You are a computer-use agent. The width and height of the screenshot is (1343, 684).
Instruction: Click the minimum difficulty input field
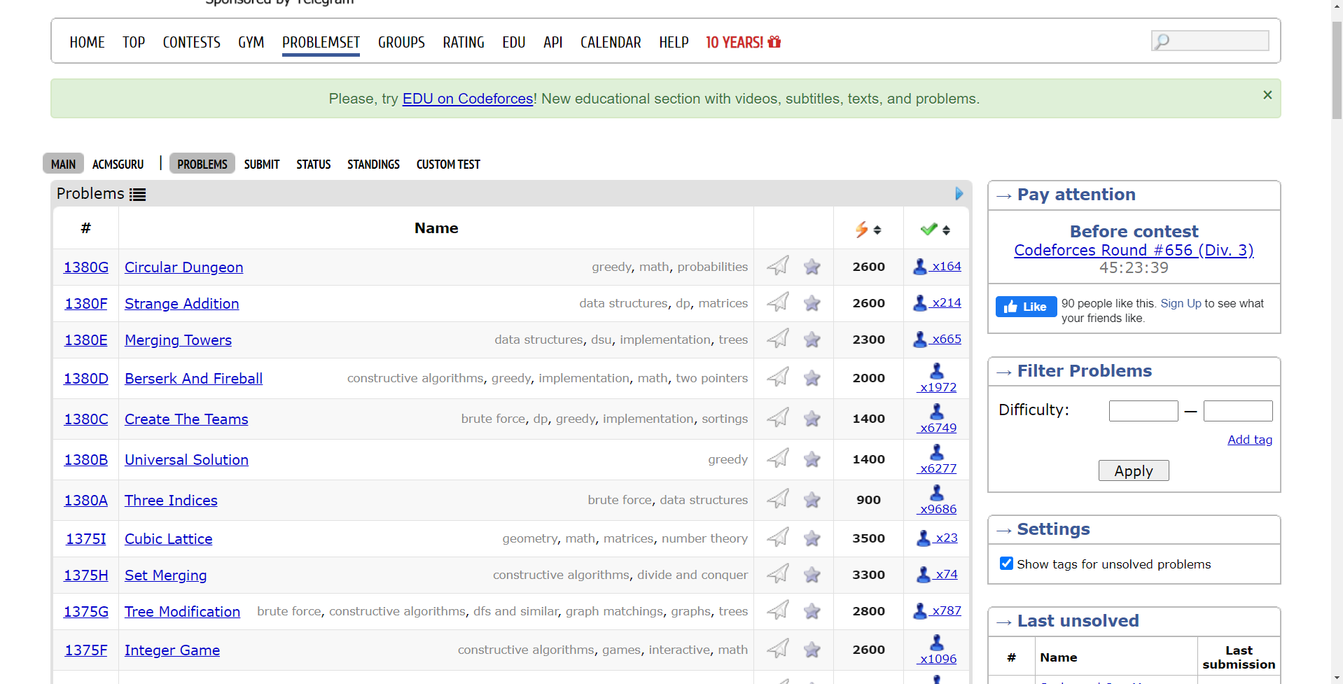click(x=1143, y=411)
